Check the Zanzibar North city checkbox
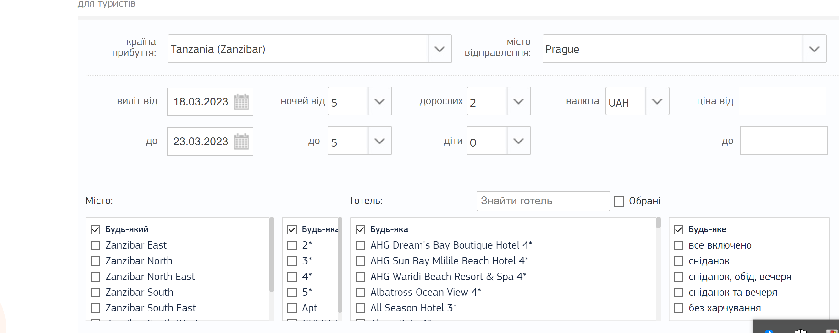 pos(96,261)
